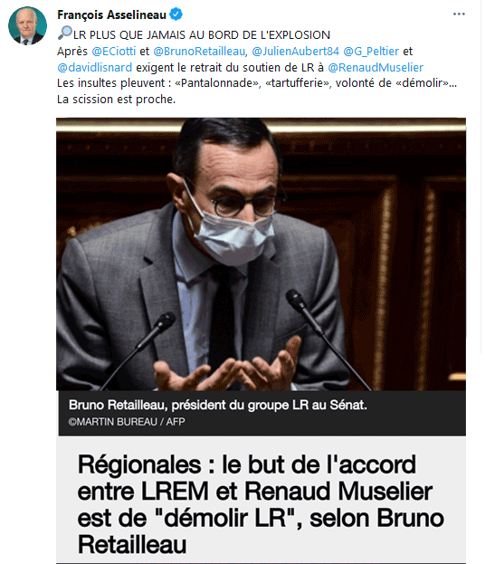Click the magnifying glass emoji in tweet
485x564 pixels.
point(65,33)
